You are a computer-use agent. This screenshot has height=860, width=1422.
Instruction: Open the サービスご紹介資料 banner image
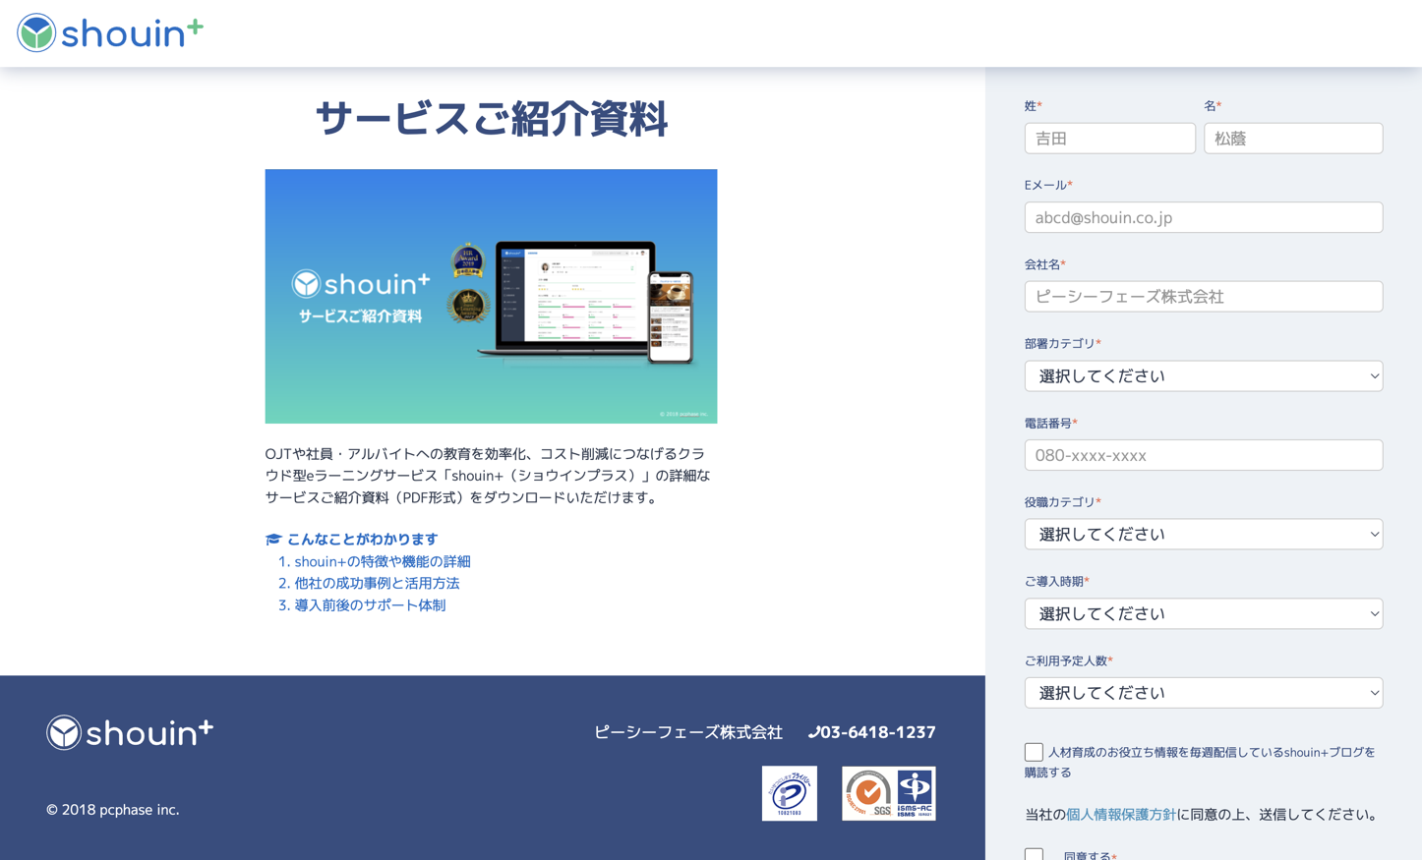tap(491, 296)
